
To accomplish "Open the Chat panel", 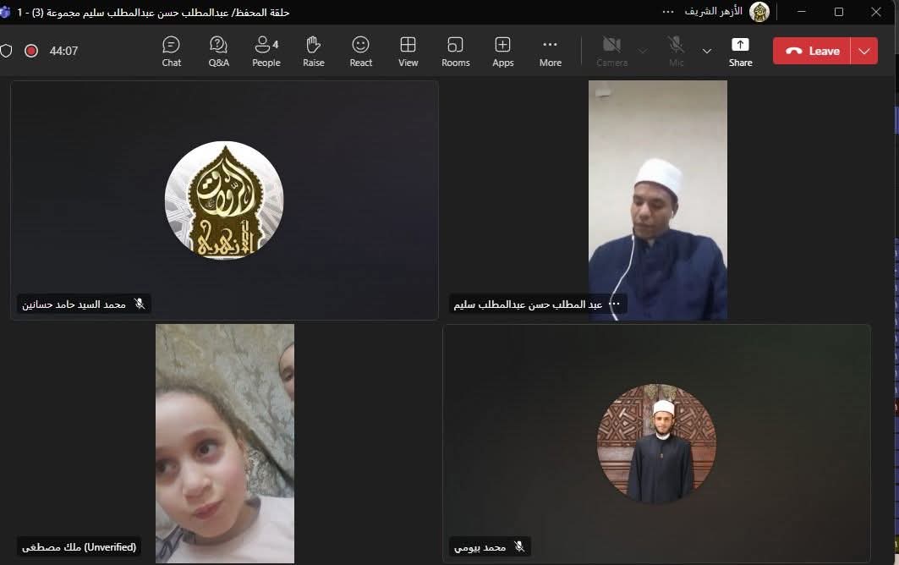I will (171, 51).
